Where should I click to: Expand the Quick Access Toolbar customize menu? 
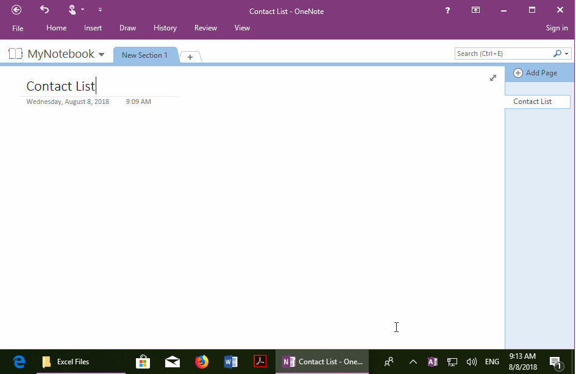(x=100, y=10)
